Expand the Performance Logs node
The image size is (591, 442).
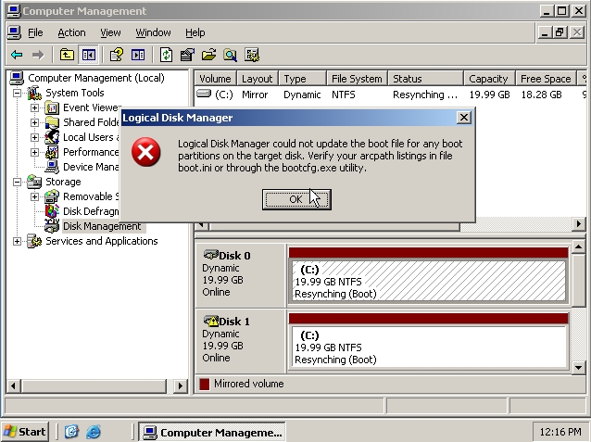coord(34,152)
